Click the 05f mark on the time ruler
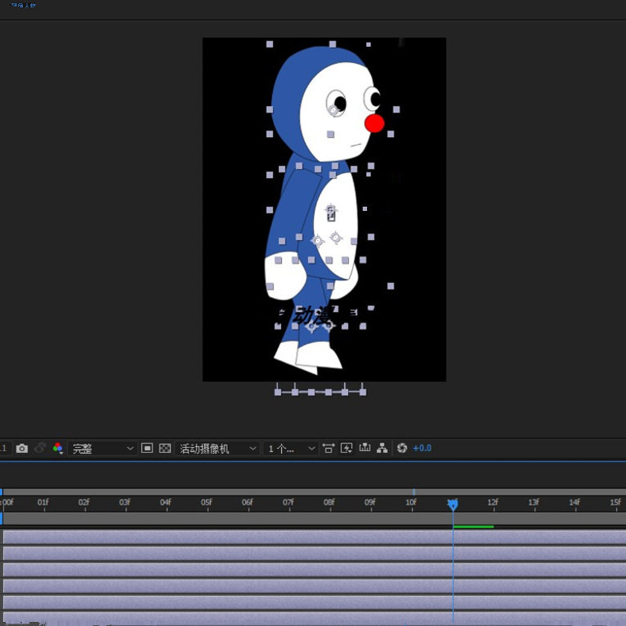The height and width of the screenshot is (626, 626). click(207, 503)
